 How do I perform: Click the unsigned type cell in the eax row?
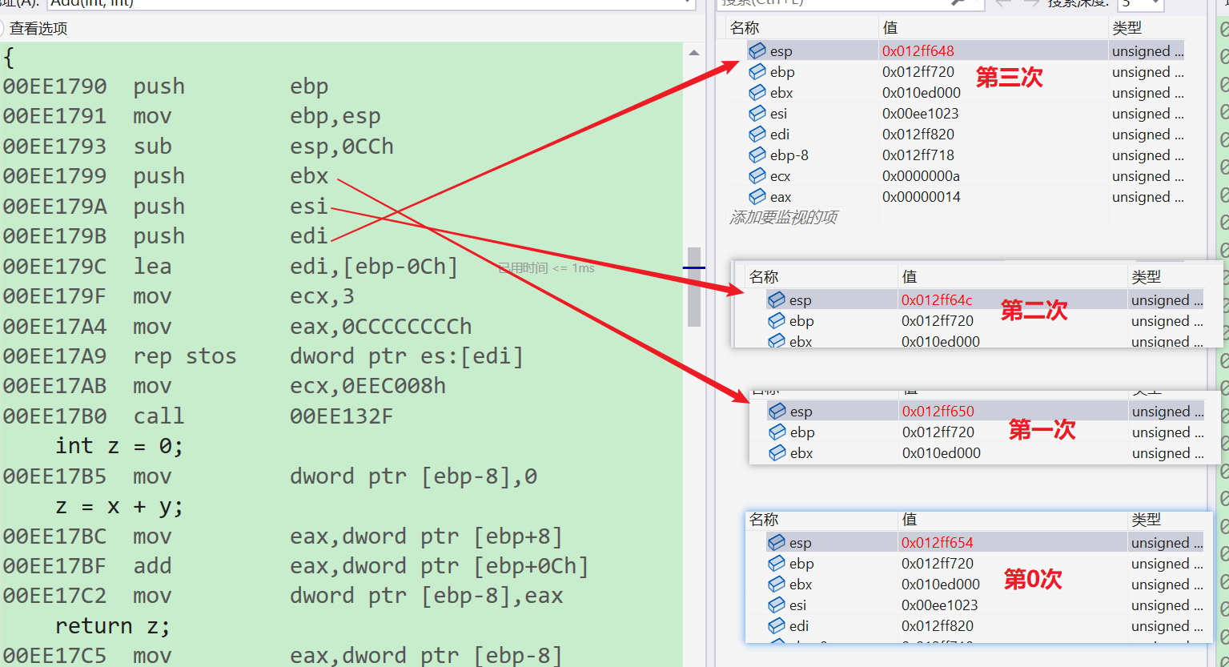click(1147, 196)
